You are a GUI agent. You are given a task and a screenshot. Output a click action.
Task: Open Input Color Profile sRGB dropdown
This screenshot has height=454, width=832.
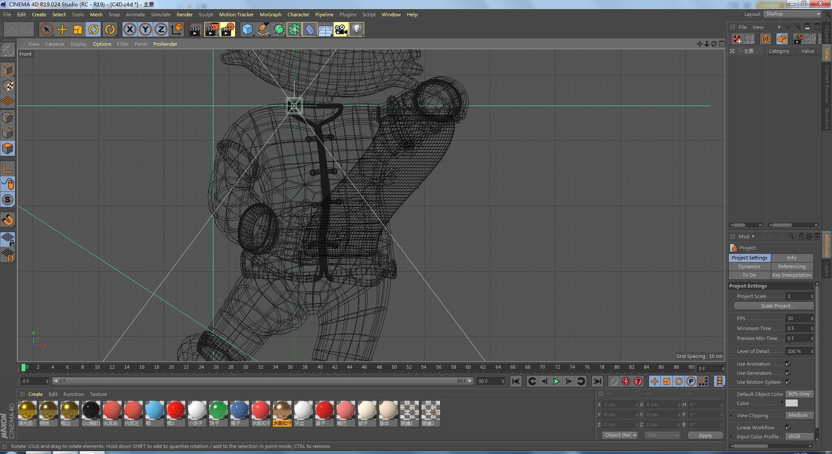[x=799, y=437]
